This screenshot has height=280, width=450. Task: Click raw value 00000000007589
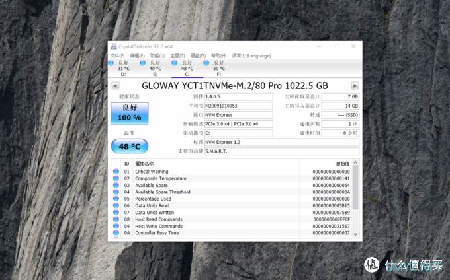point(331,213)
